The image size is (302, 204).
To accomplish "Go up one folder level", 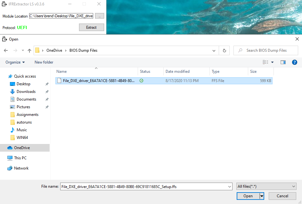I will point(29,50).
